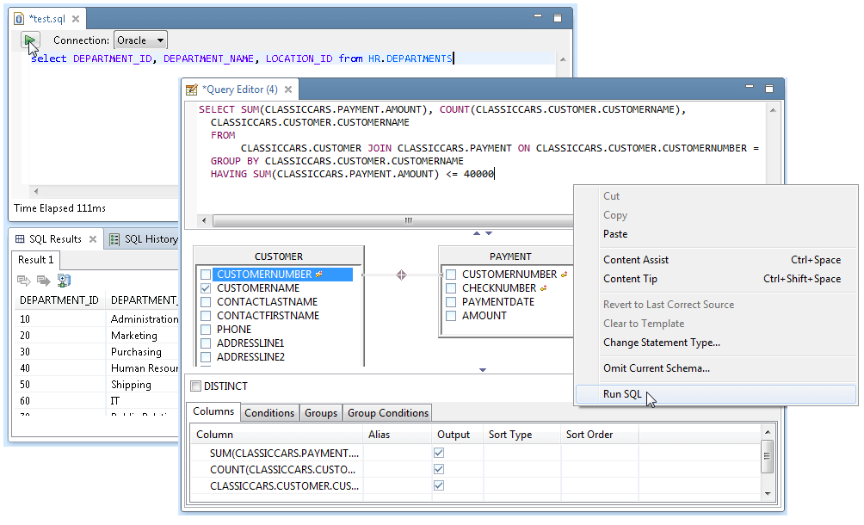Click the SQL Results table icon
Screen dimensions: 864x525
[20, 239]
